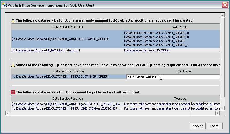This screenshot has height=134, width=230.
Task: Click the horizontal scrollbar left arrow
Action: point(8,113)
